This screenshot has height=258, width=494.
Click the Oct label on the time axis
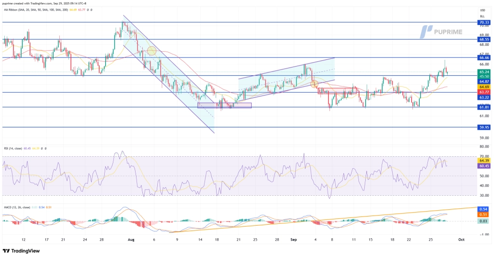[x=461, y=239]
